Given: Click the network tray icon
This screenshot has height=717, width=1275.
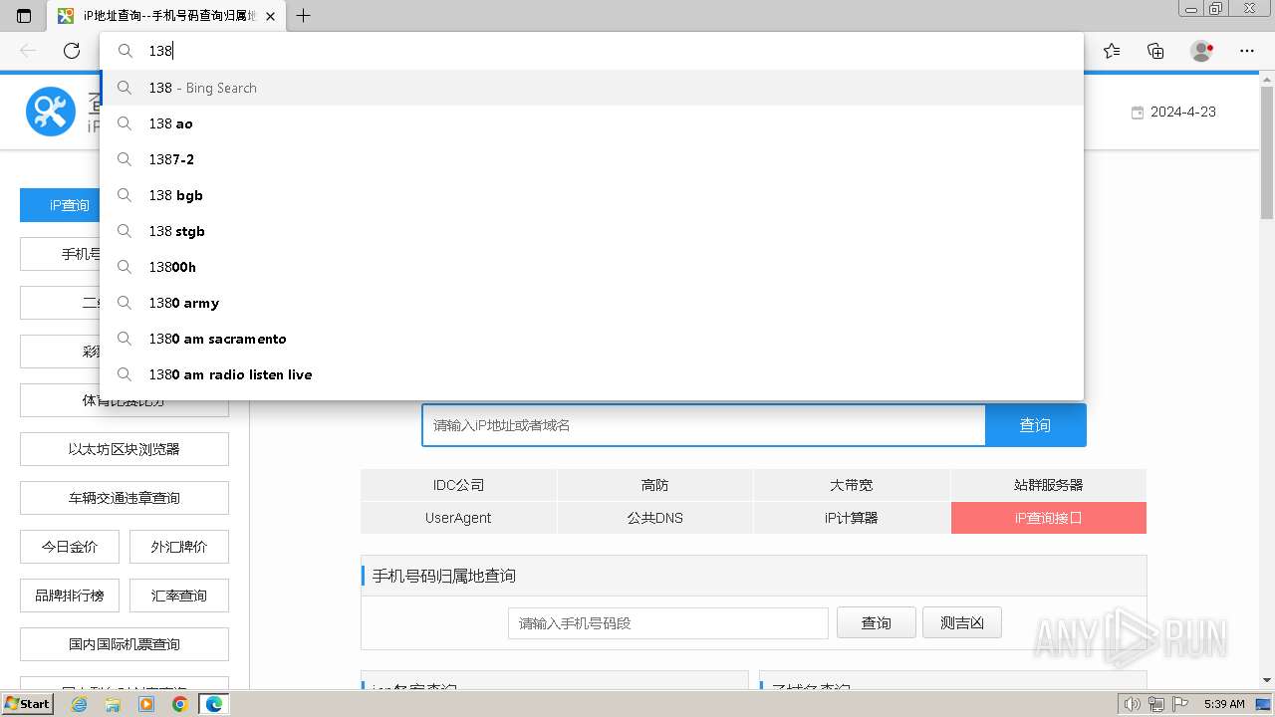Looking at the screenshot, I should coord(1155,704).
